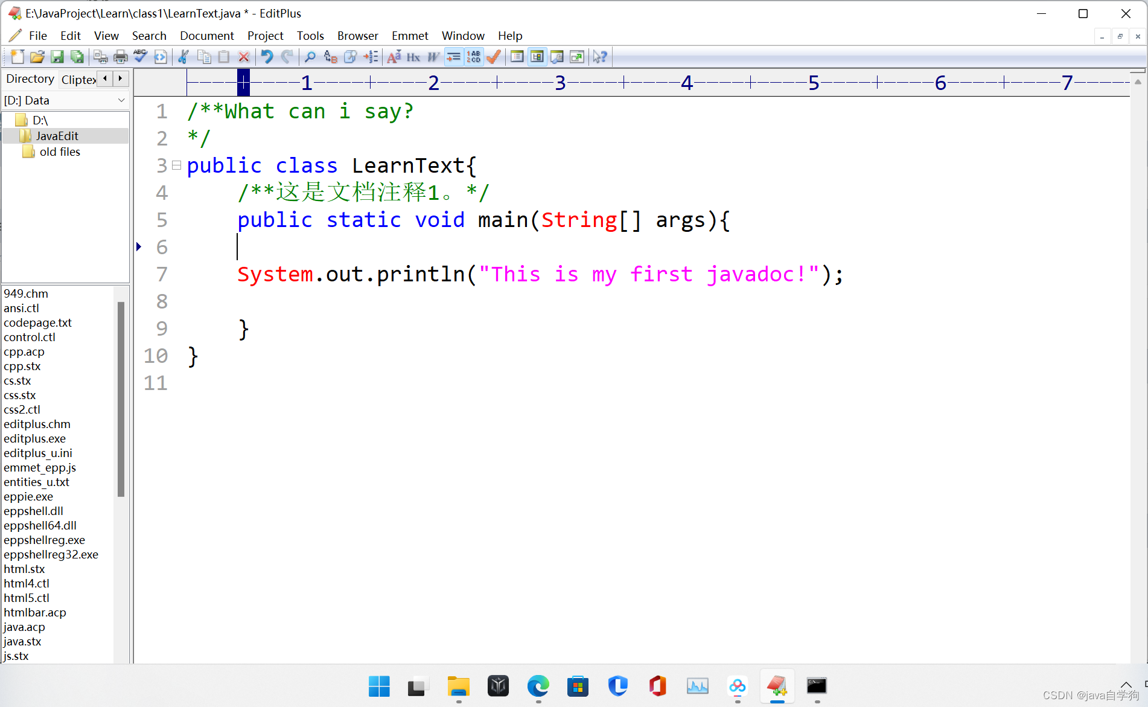Save the current file via toolbar
Viewport: 1148px width, 707px height.
click(x=57, y=57)
